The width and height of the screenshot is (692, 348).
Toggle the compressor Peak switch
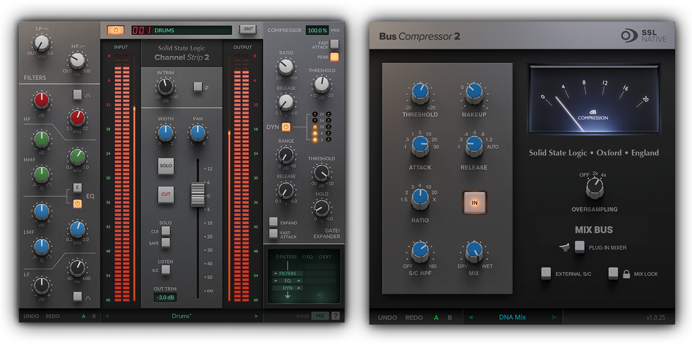point(334,57)
